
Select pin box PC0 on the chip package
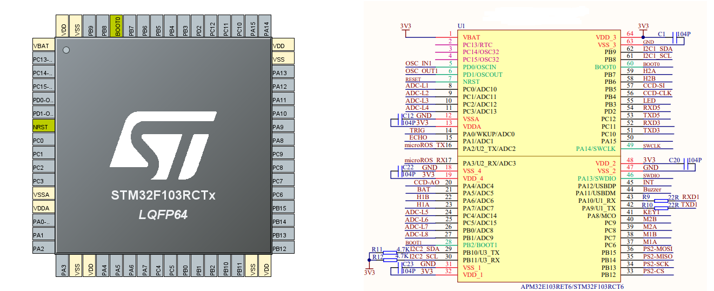[43, 141]
